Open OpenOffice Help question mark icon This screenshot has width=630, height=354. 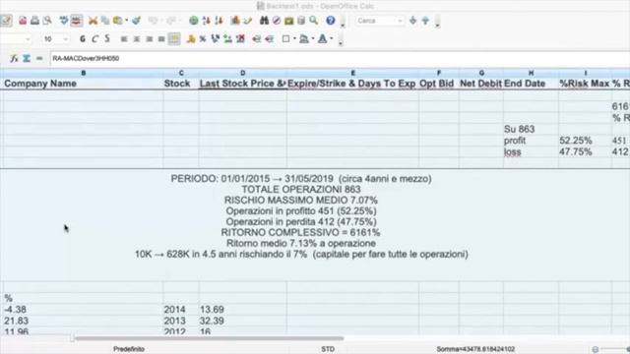click(331, 21)
